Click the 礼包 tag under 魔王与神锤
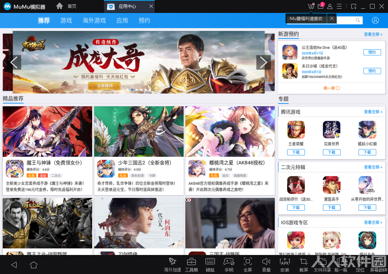 click(x=31, y=176)
